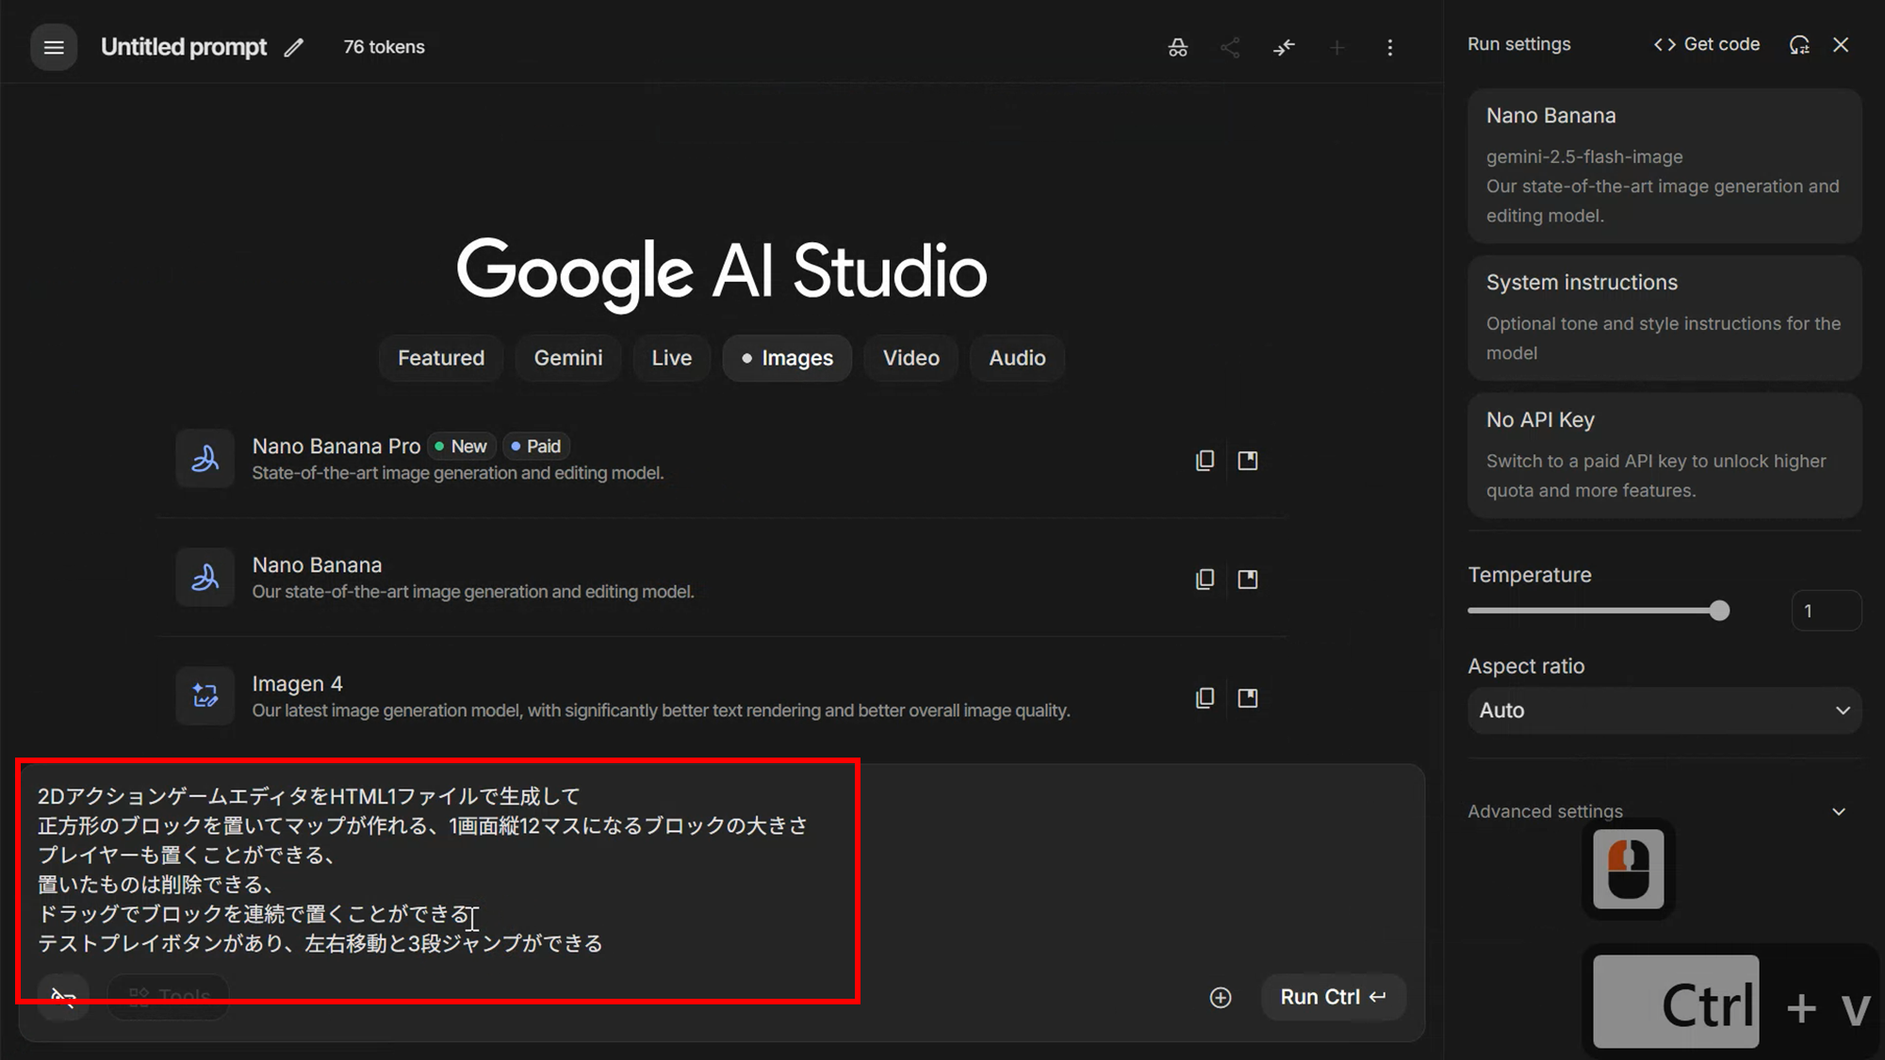Screen dimensions: 1885x1060
Task: Copy the Imagen 4 model ID
Action: pos(1205,698)
